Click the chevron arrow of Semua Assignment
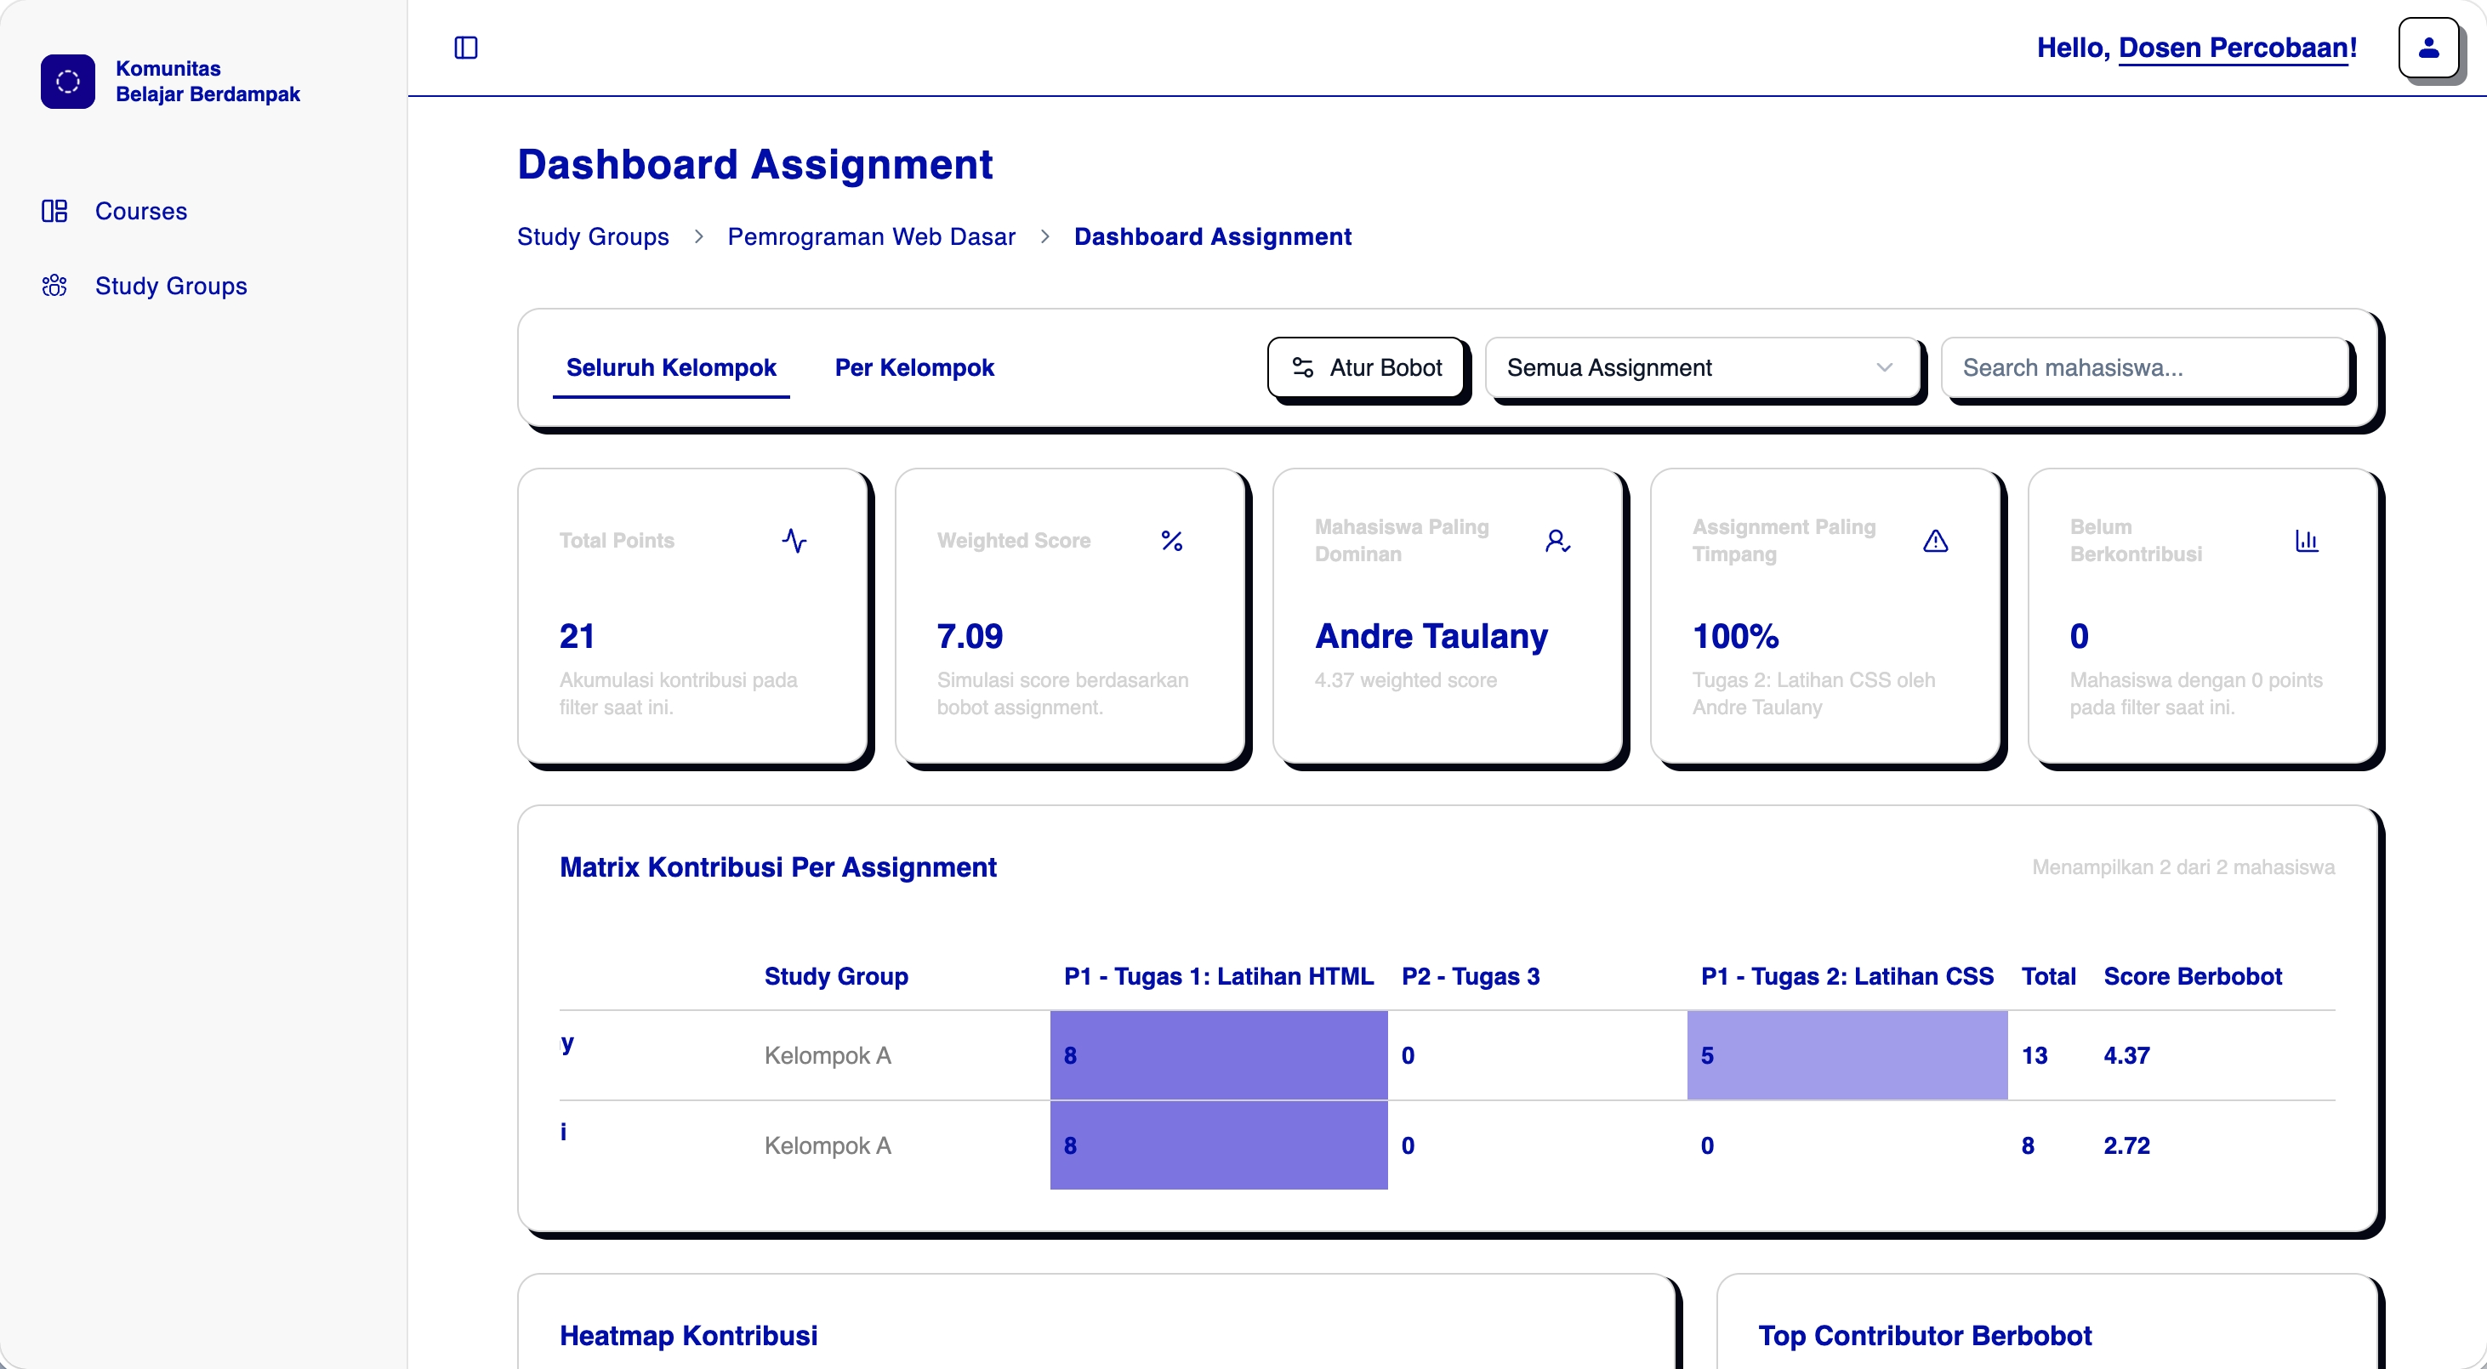This screenshot has height=1369, width=2487. tap(1884, 368)
